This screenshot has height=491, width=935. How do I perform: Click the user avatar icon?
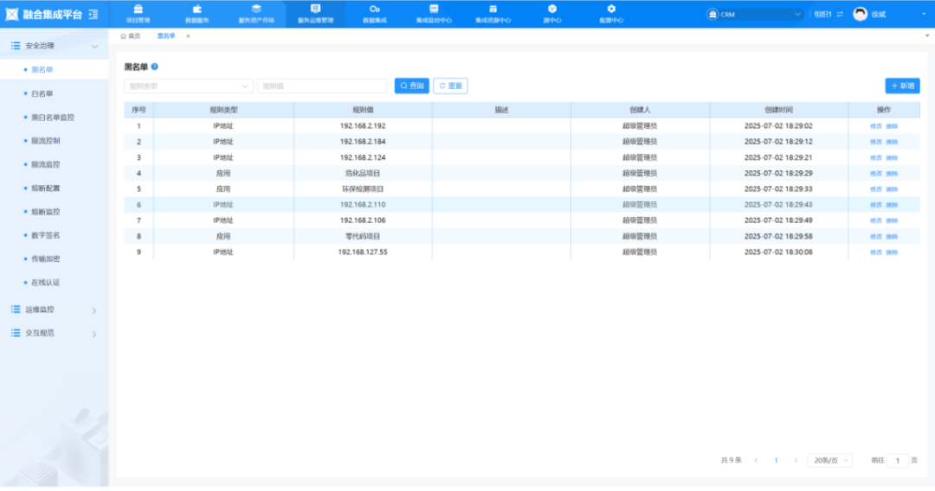[860, 14]
